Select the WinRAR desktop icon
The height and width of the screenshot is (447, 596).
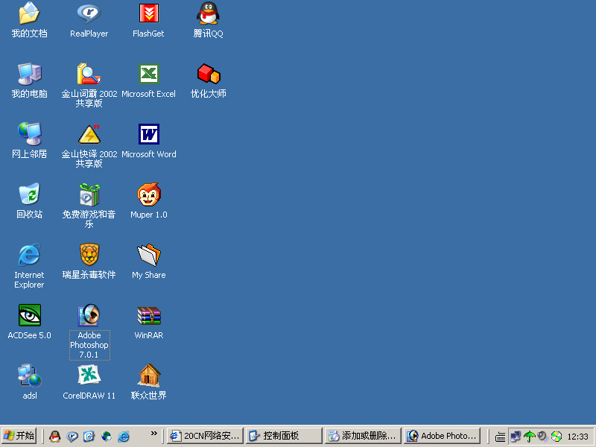(x=148, y=315)
